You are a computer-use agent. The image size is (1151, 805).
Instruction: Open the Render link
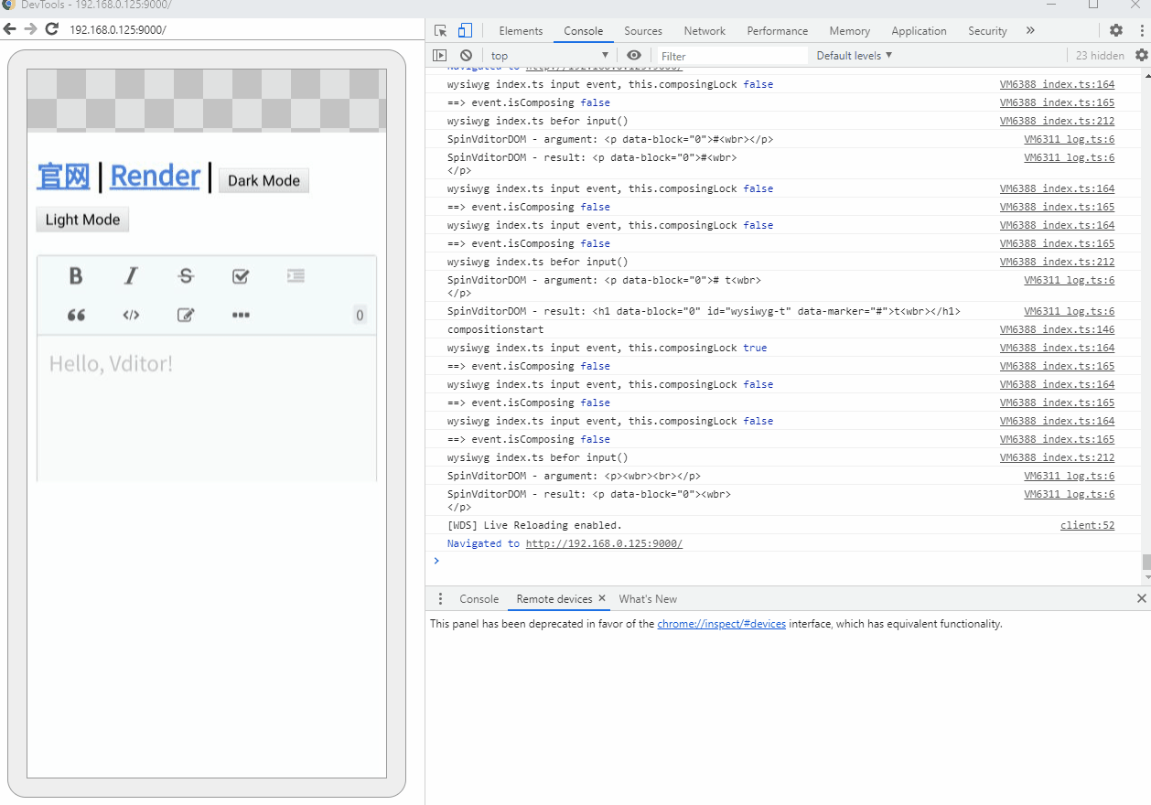pos(155,176)
